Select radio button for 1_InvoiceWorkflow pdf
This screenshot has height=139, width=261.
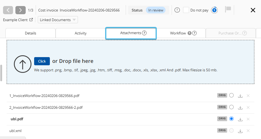pos(231,95)
